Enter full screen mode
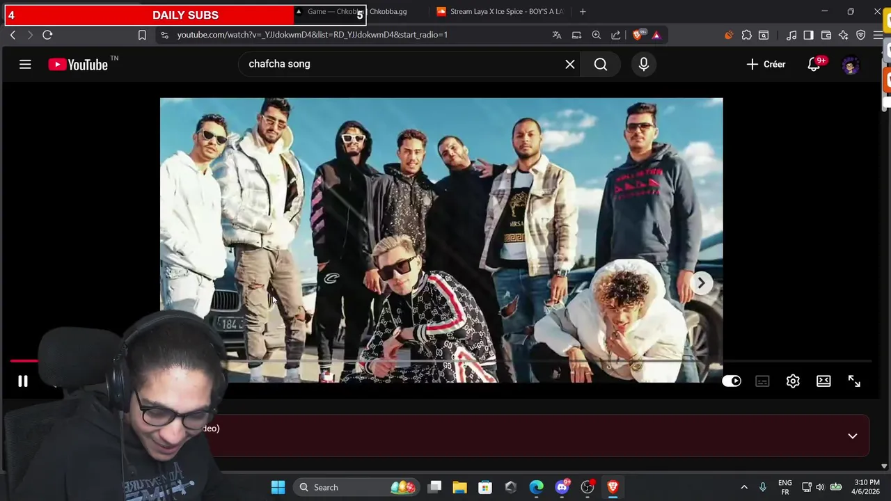The image size is (891, 501). point(854,381)
